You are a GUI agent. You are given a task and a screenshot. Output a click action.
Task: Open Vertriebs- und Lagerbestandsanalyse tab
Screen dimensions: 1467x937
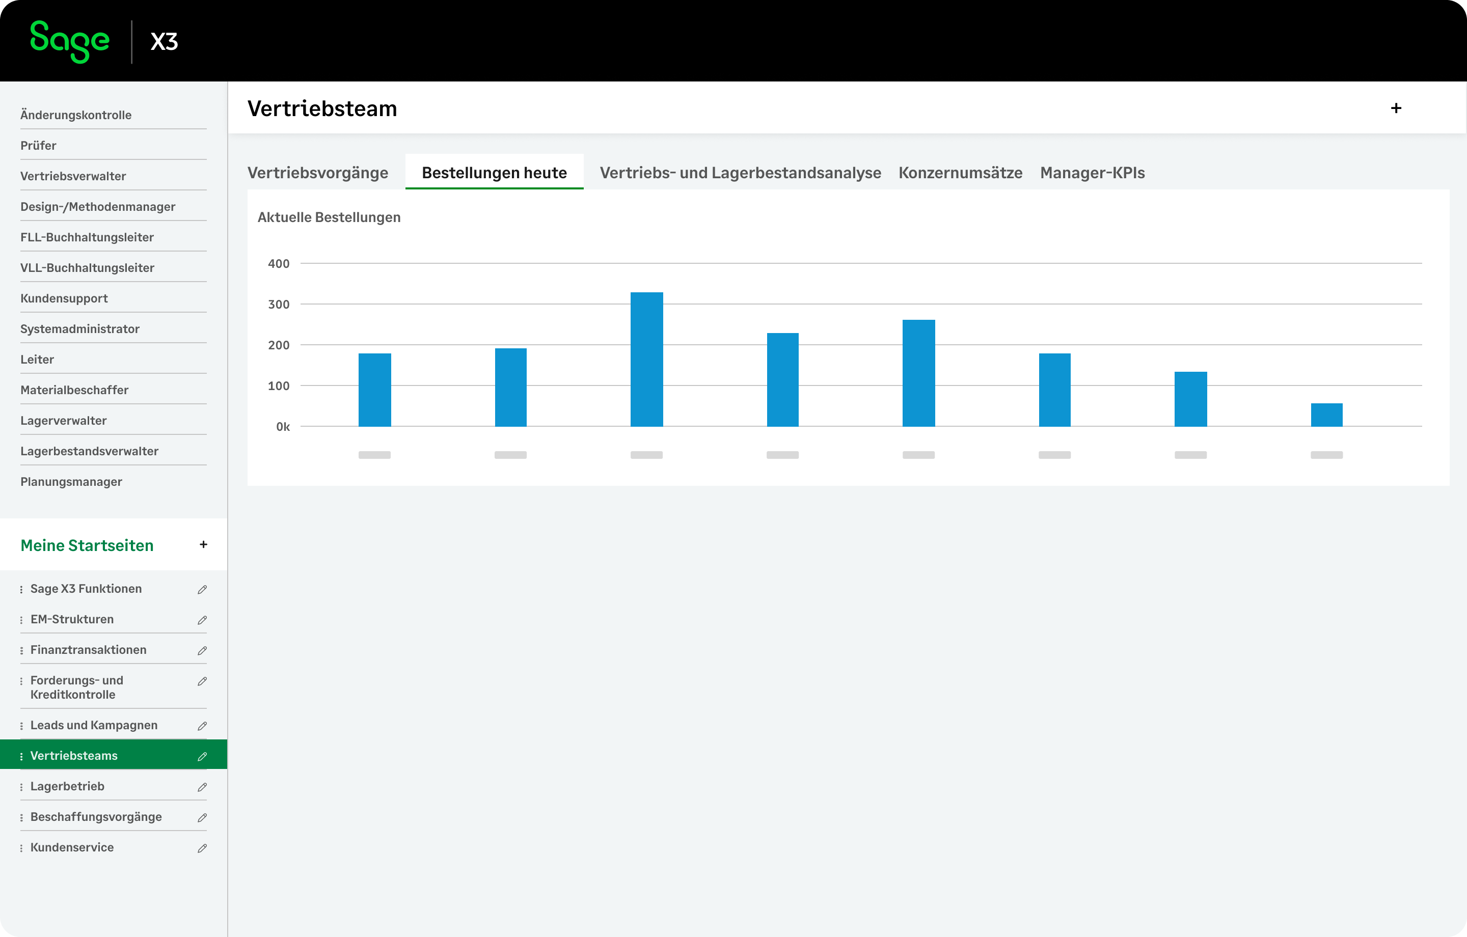click(x=740, y=173)
